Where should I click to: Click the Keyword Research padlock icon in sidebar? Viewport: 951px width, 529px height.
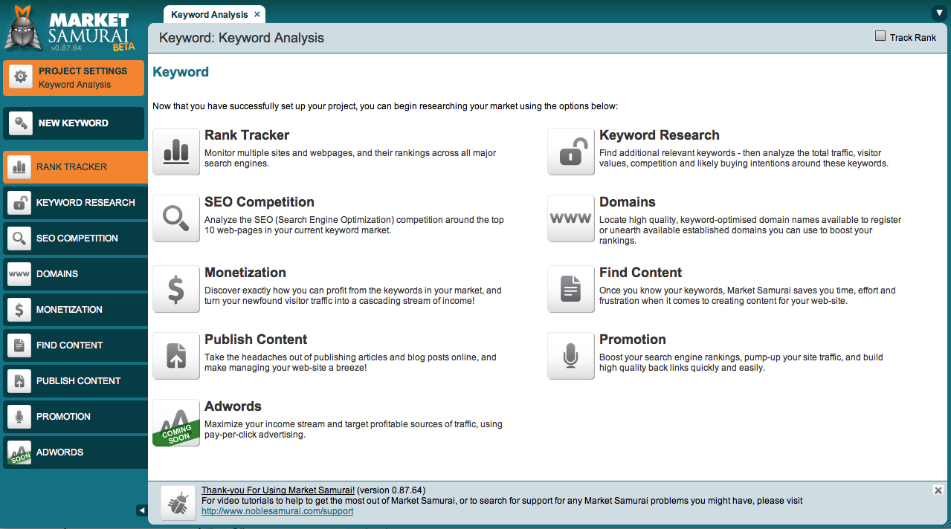(19, 203)
